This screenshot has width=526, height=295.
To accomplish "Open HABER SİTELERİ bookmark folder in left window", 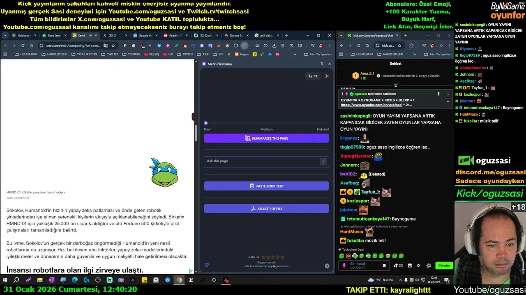I will [54, 54].
